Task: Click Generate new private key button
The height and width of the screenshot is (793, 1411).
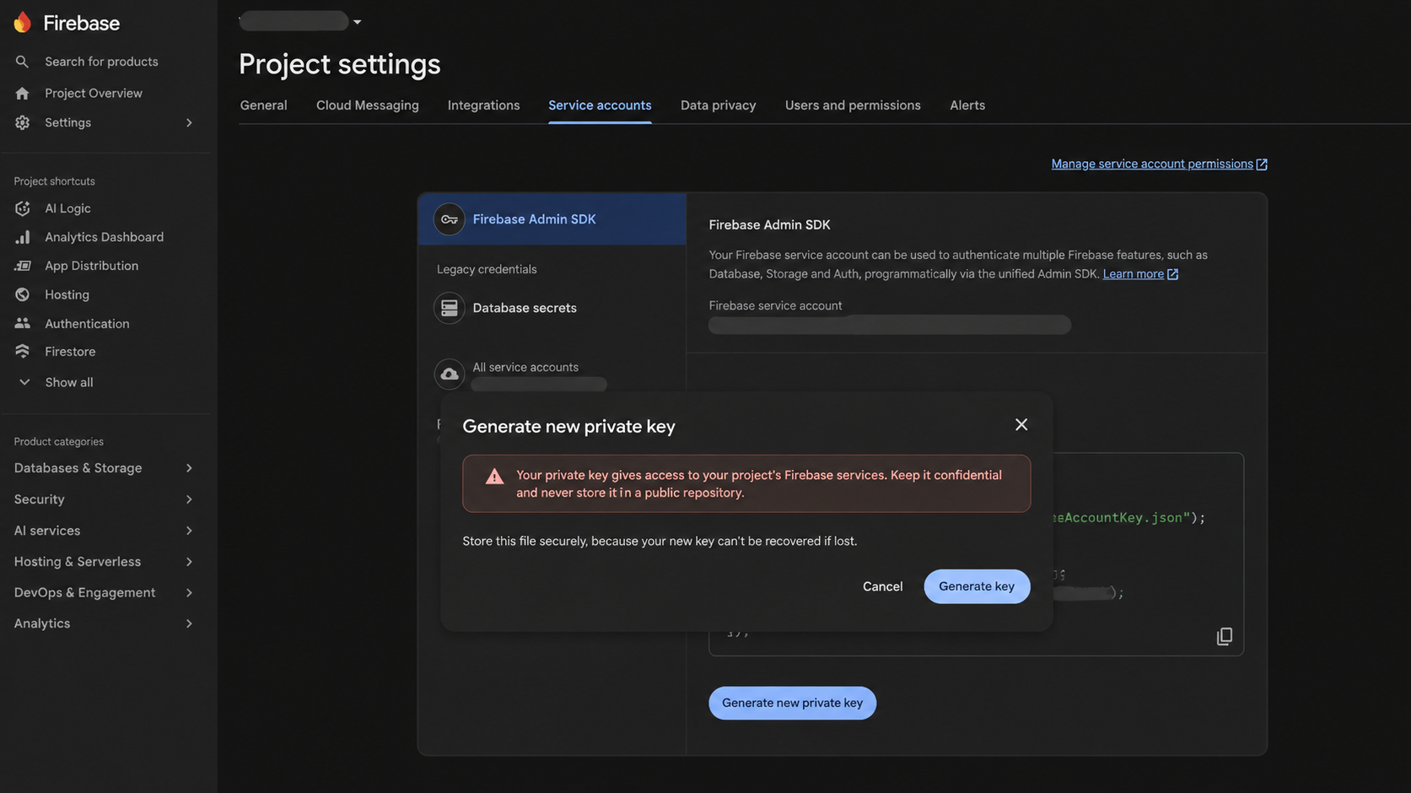Action: tap(792, 703)
